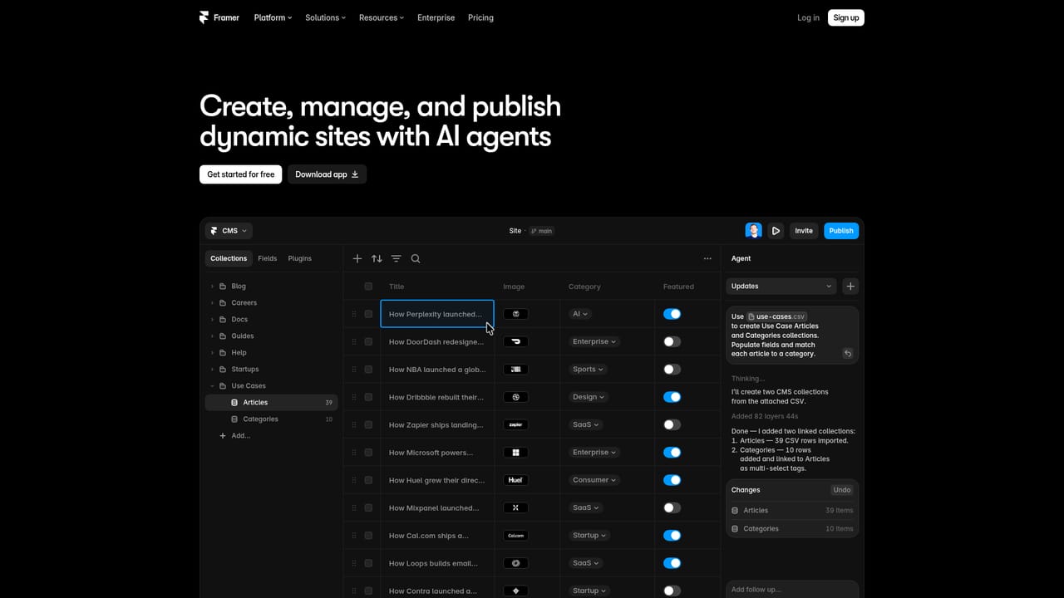
Task: Switch to the Plugins tab
Action: (300, 258)
